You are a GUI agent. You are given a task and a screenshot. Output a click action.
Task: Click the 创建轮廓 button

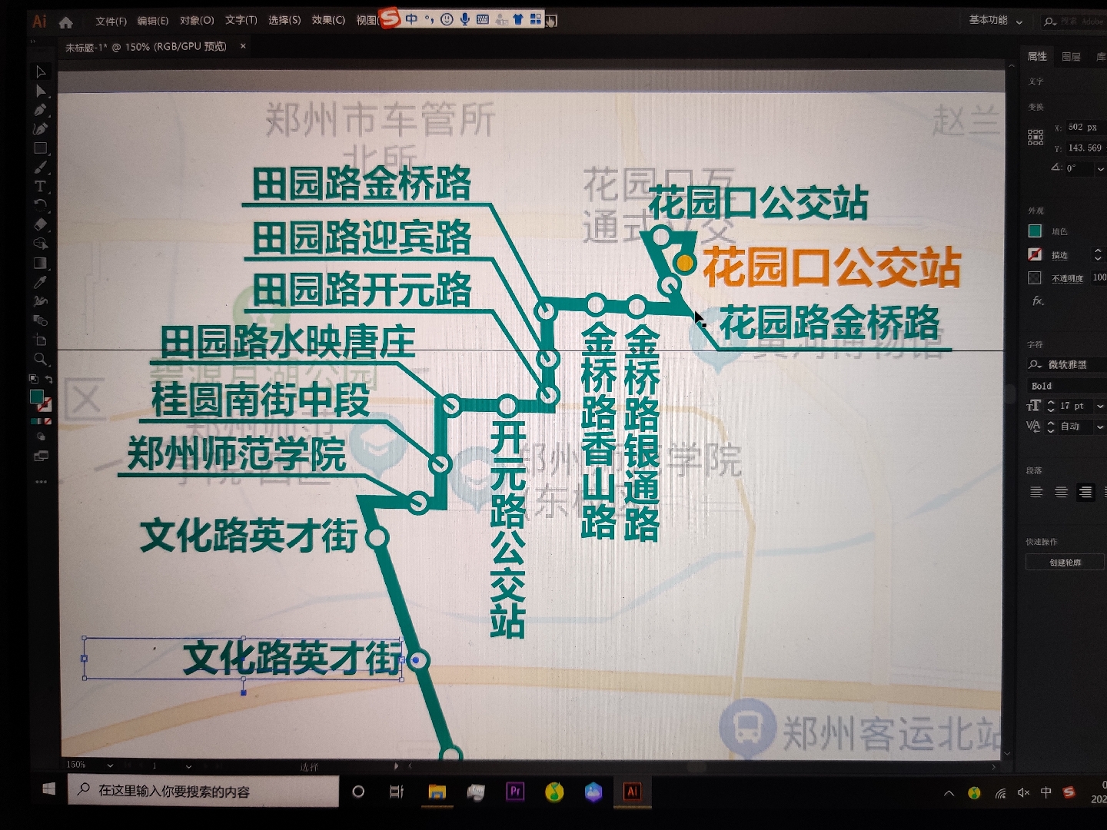tap(1065, 563)
